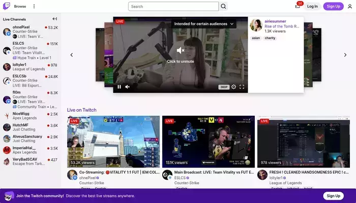Open loltyler1 avatar under stream card
Viewport: 356px width, 203px height.
pos(262,175)
